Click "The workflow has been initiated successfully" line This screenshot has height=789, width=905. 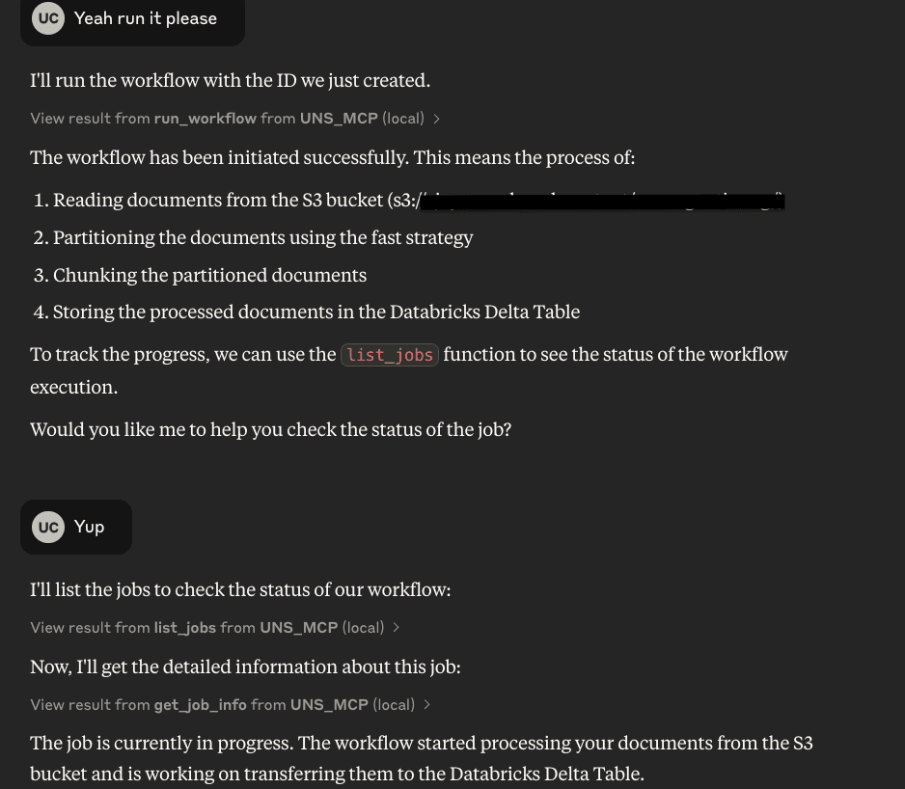[x=333, y=158]
